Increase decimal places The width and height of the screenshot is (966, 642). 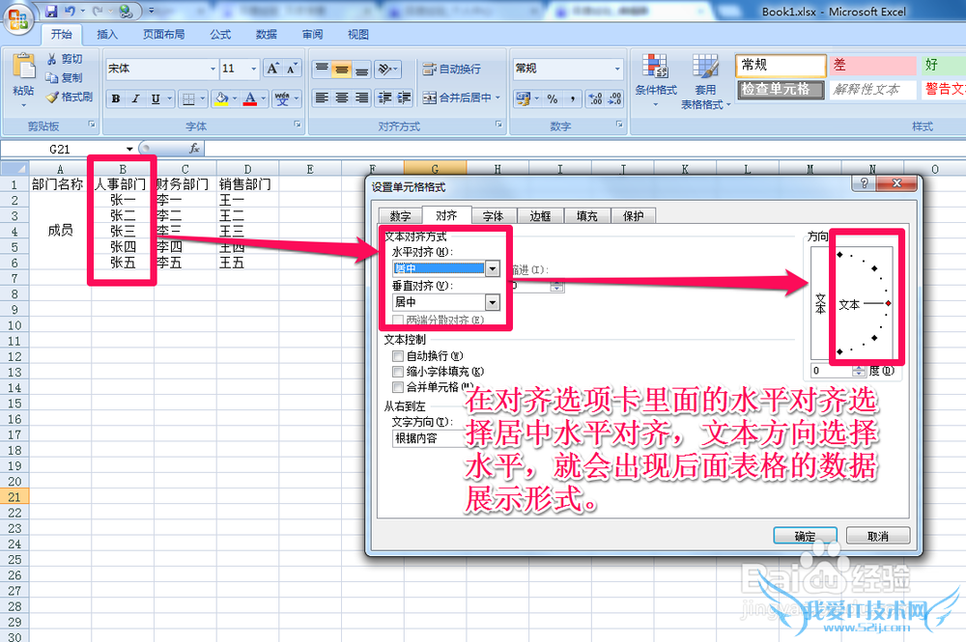click(595, 98)
